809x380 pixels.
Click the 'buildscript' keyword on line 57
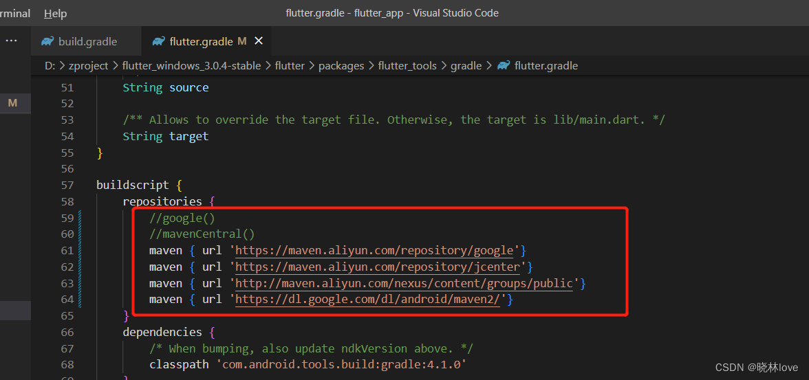pos(133,185)
